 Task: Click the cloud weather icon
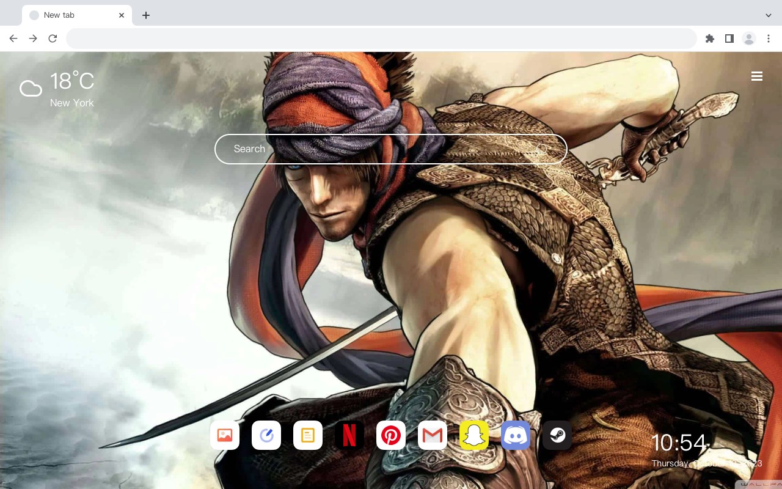(31, 89)
